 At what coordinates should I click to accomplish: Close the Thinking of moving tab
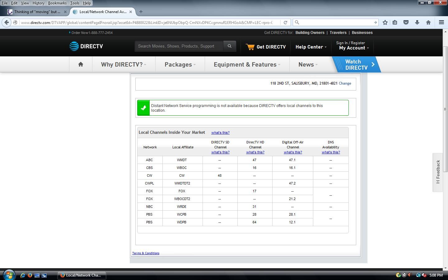[x=65, y=12]
